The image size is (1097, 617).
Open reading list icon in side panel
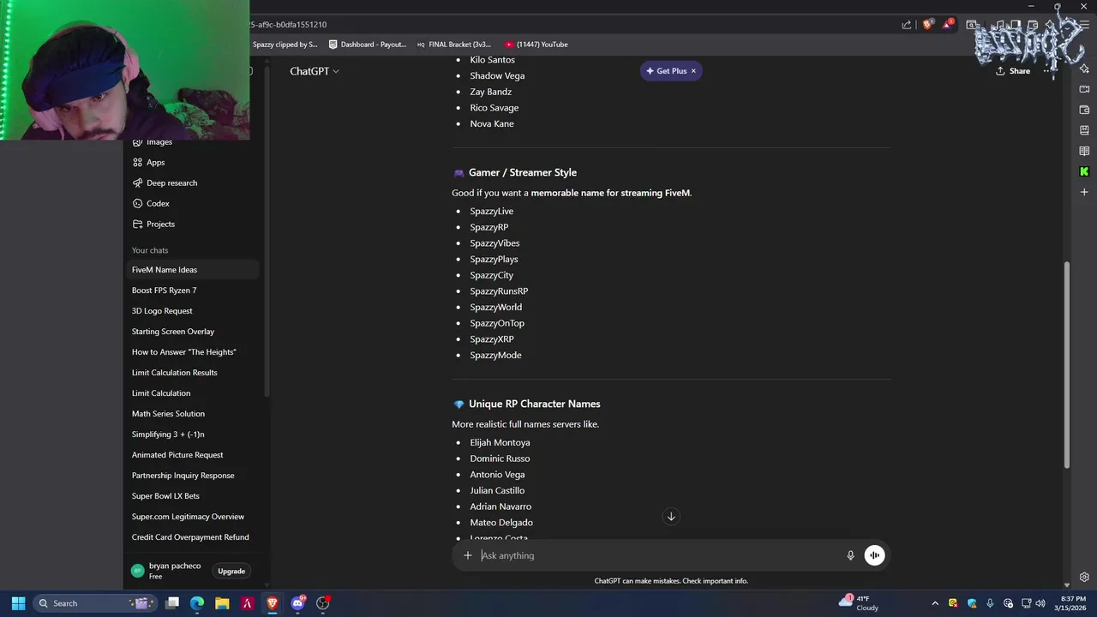pos(1084,151)
